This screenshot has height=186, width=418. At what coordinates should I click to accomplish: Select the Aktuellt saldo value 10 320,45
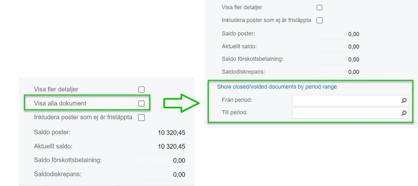172,147
